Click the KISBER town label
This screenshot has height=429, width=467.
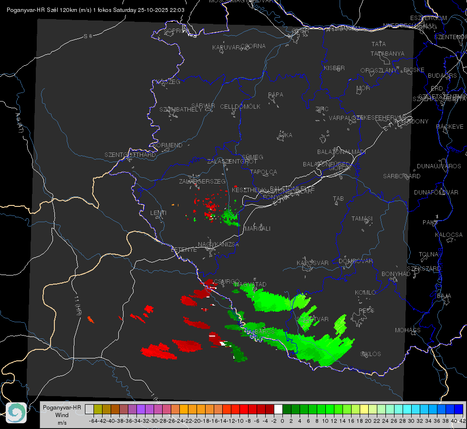click(334, 68)
